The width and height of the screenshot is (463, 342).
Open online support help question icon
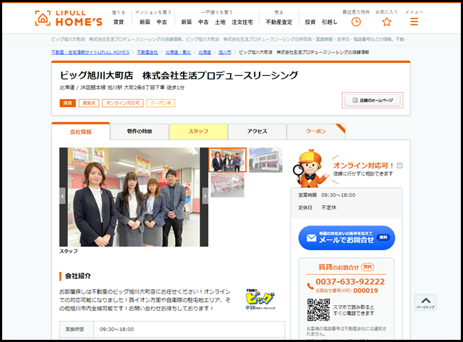(399, 166)
